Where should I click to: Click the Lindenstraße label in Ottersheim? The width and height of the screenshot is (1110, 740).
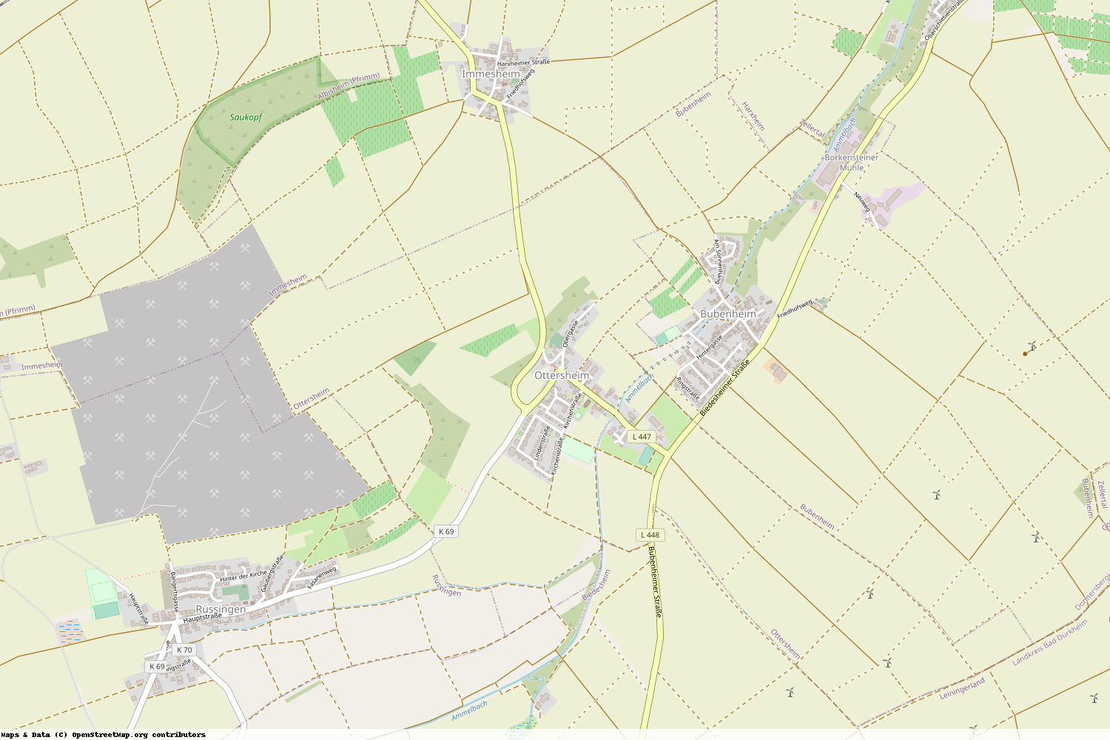(x=542, y=443)
